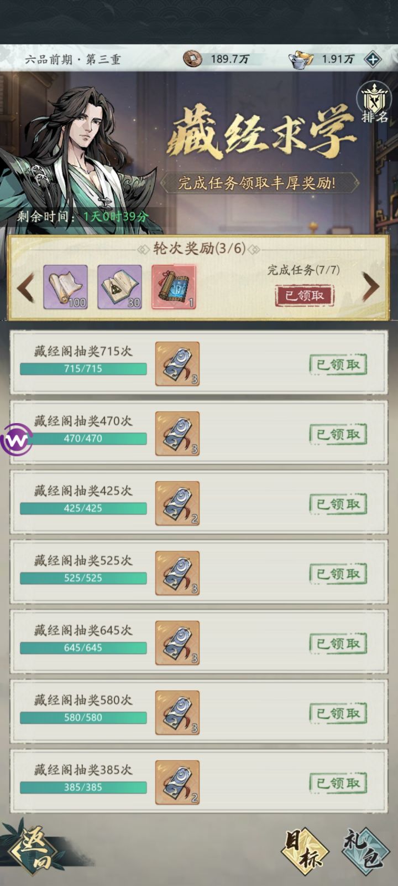
Task: Click 已领取 for the 抽奖470次 task
Action: pos(338,434)
